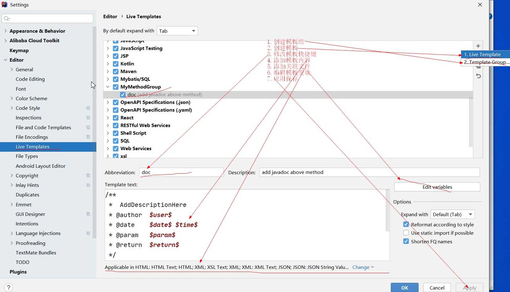The width and height of the screenshot is (510, 292).
Task: Disable Reformat according to style
Action: pos(406,224)
